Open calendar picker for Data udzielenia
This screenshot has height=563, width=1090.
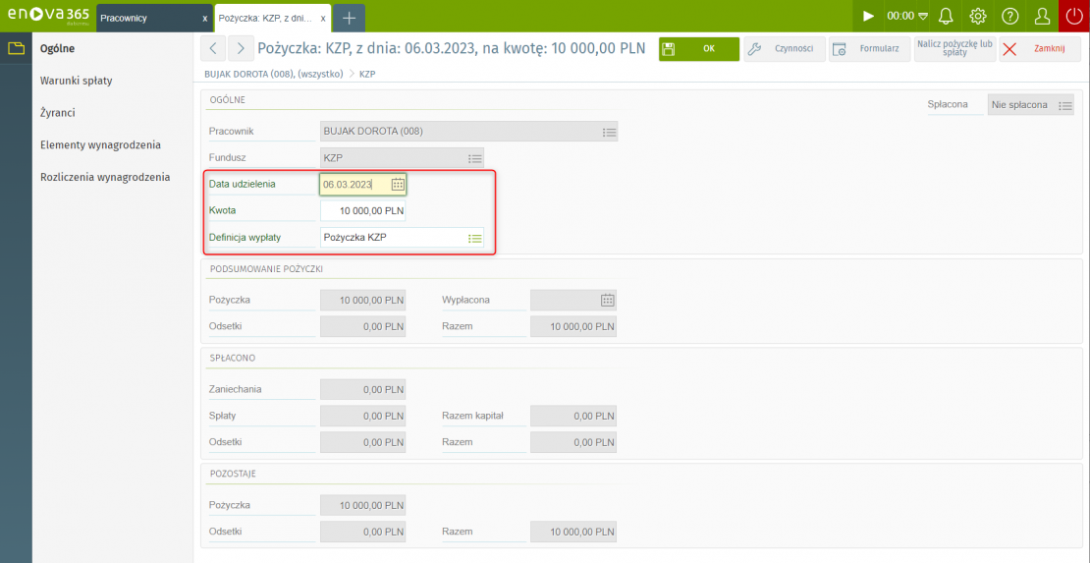[x=398, y=185]
